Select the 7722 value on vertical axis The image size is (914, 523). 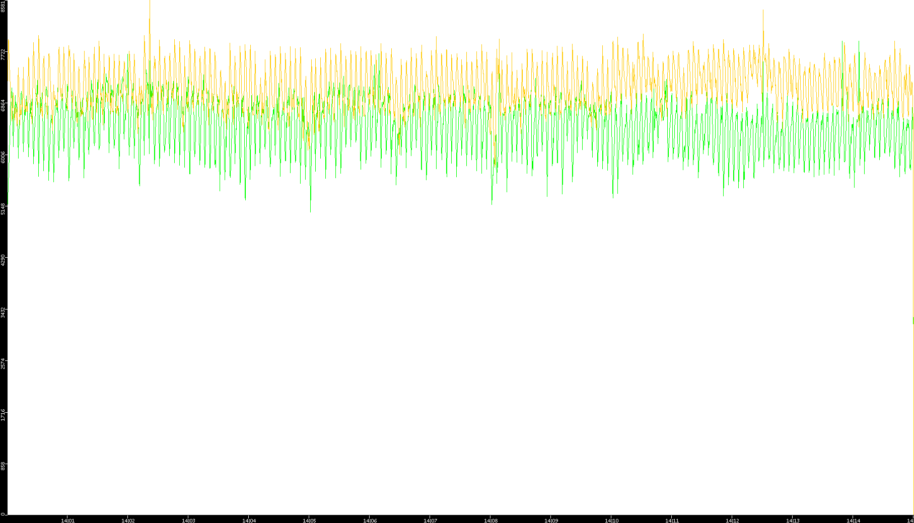4,54
